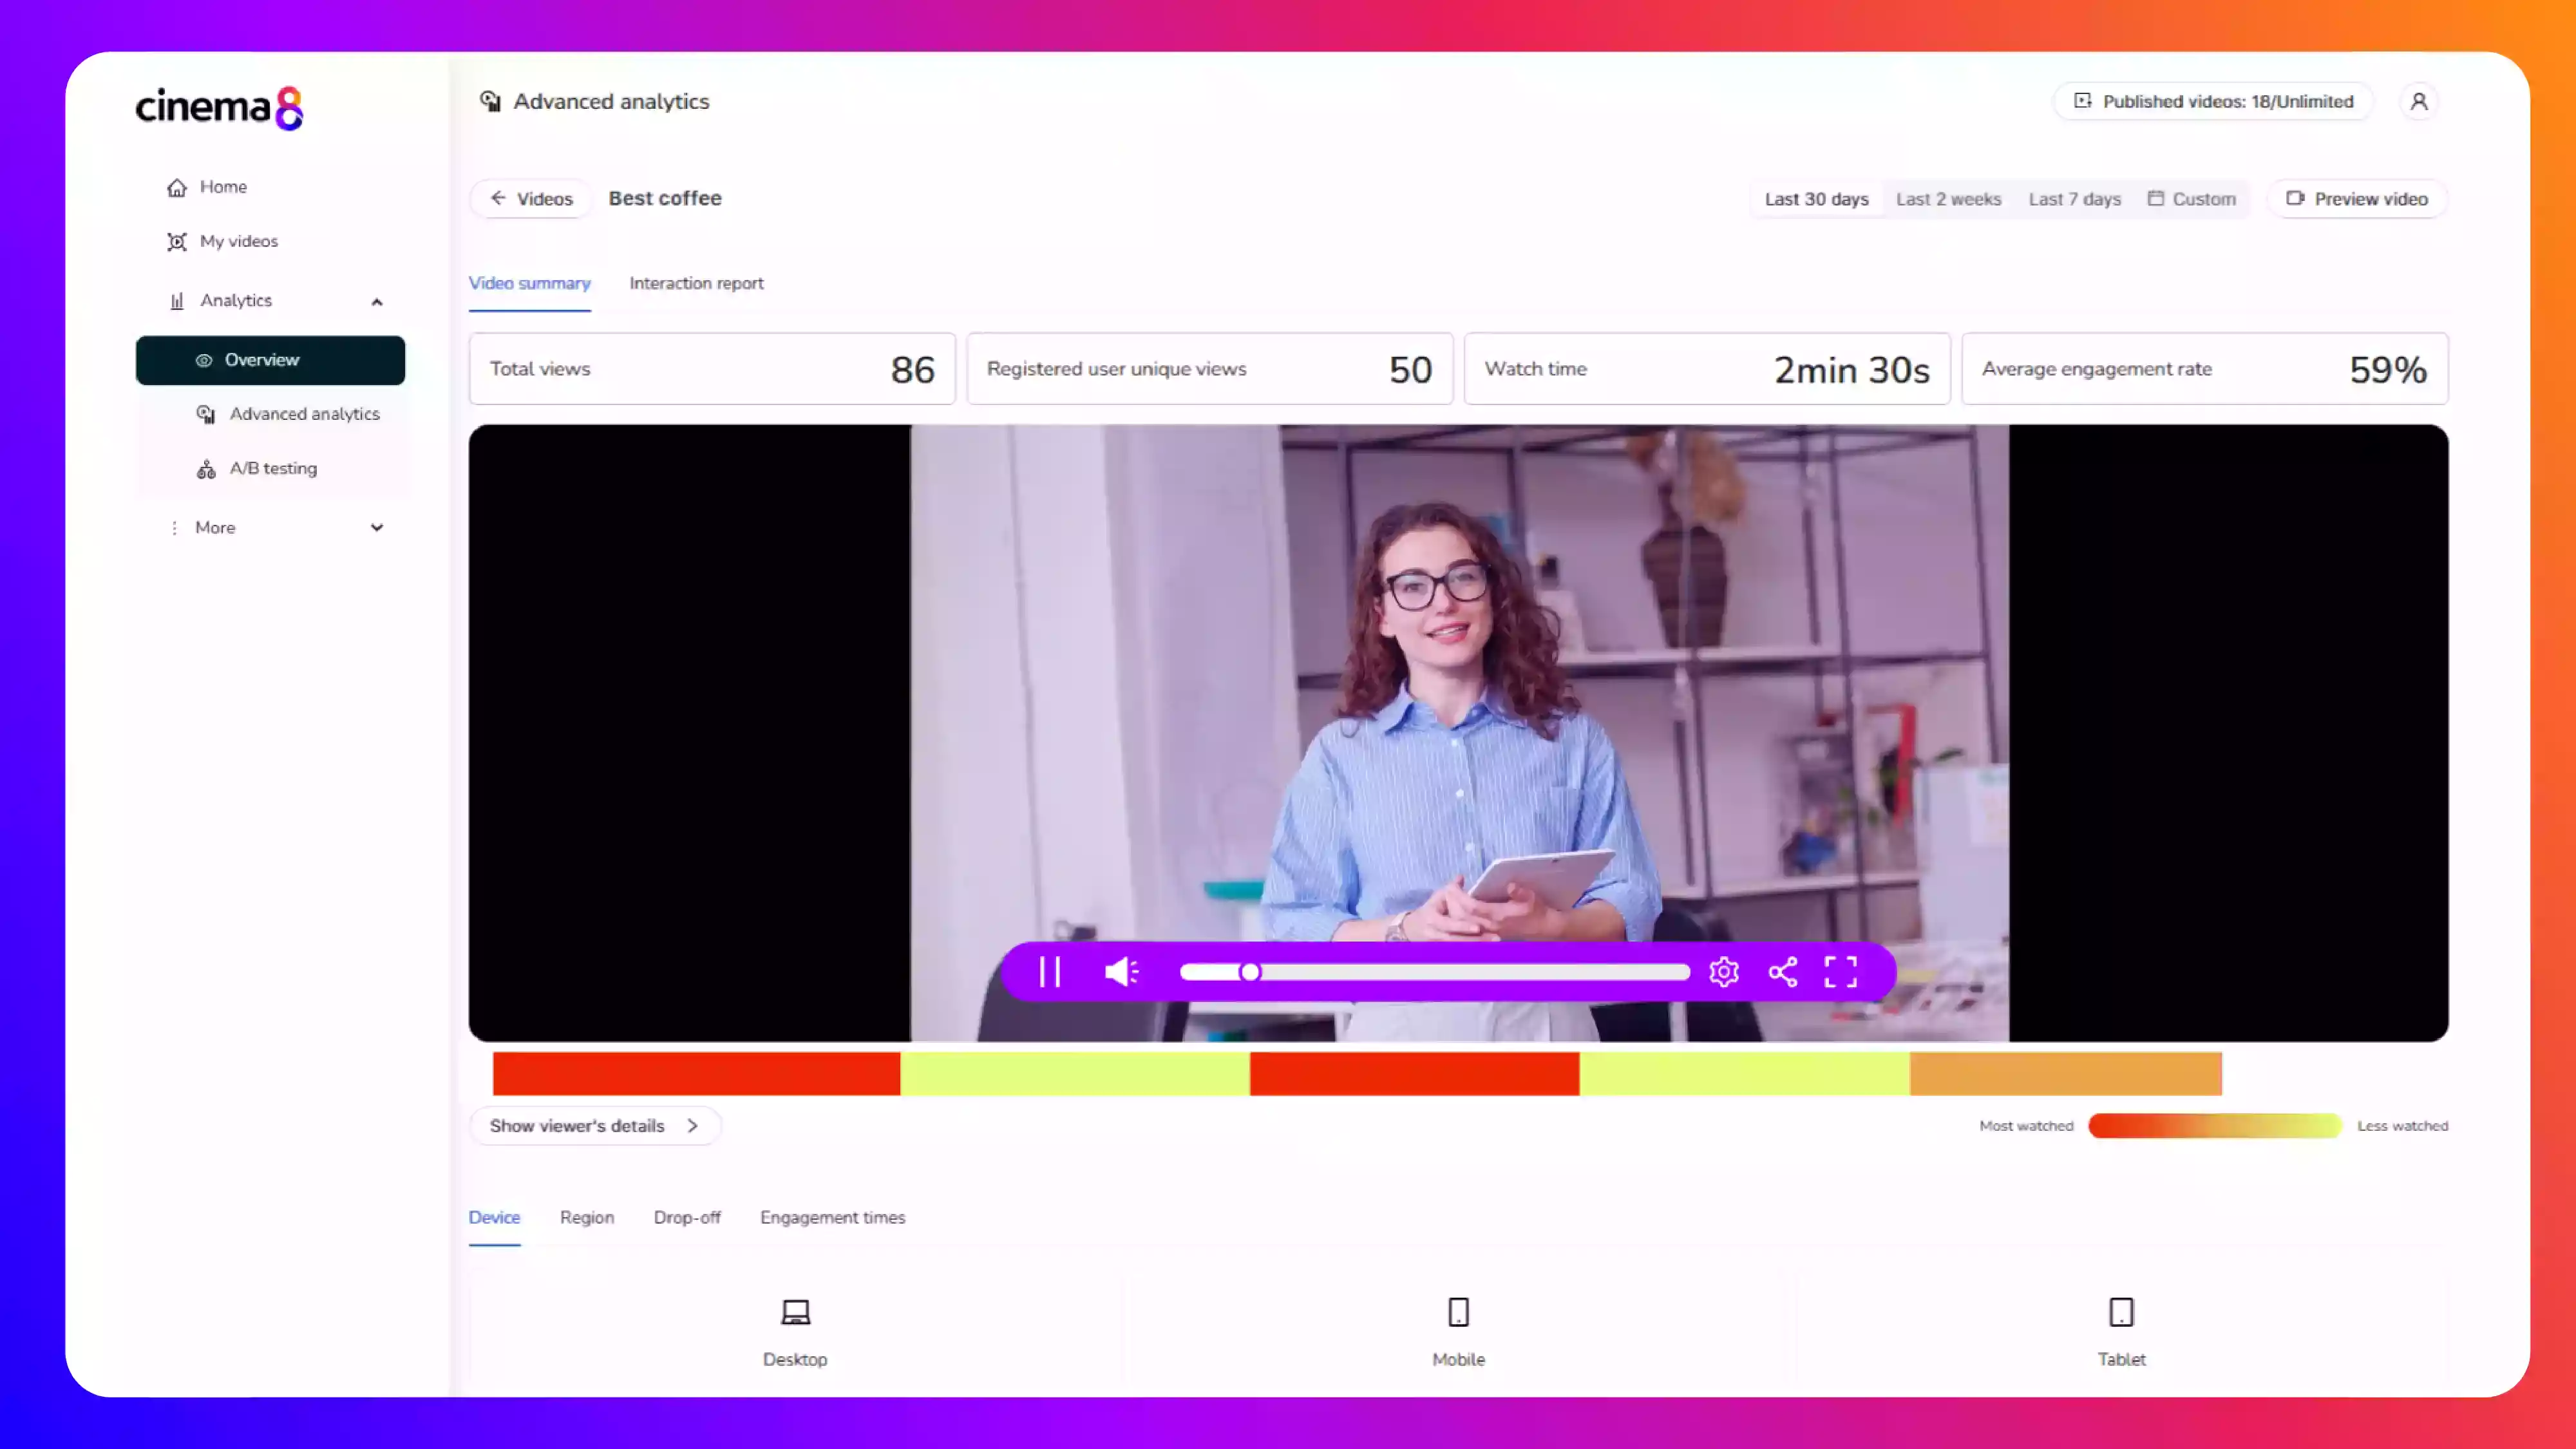Open player settings gear

(x=1724, y=971)
